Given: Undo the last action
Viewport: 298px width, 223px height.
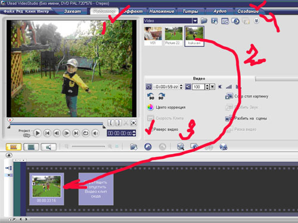Looking at the screenshot, I should tap(148, 147).
